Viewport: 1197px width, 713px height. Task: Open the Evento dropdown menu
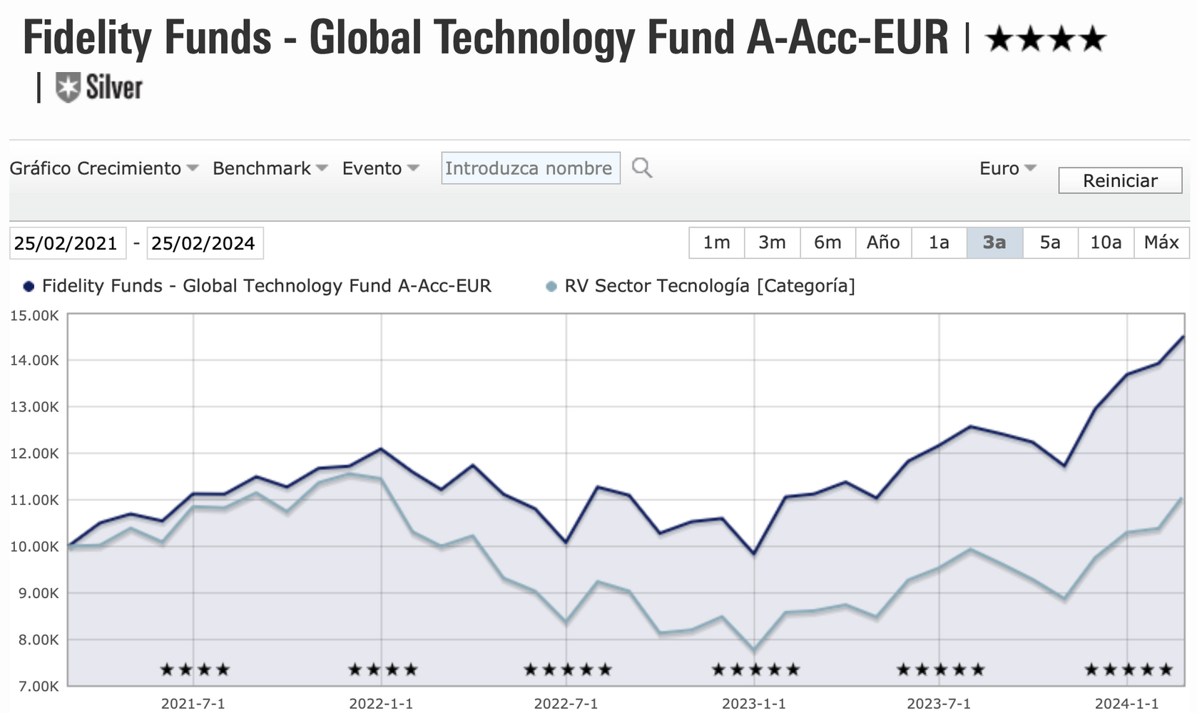click(380, 168)
